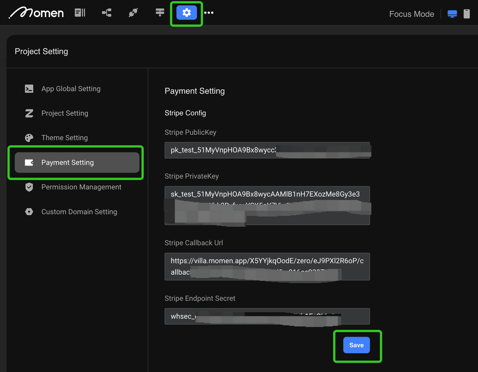
Task: Click the Theme Setting palette icon
Action: 29,138
